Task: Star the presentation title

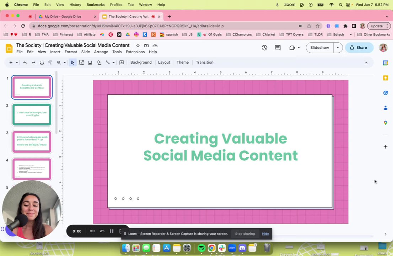Action: 138,46
